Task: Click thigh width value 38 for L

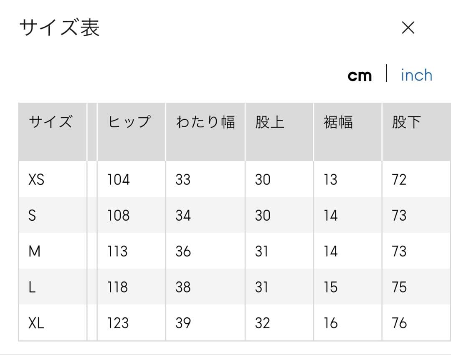Action: [183, 287]
